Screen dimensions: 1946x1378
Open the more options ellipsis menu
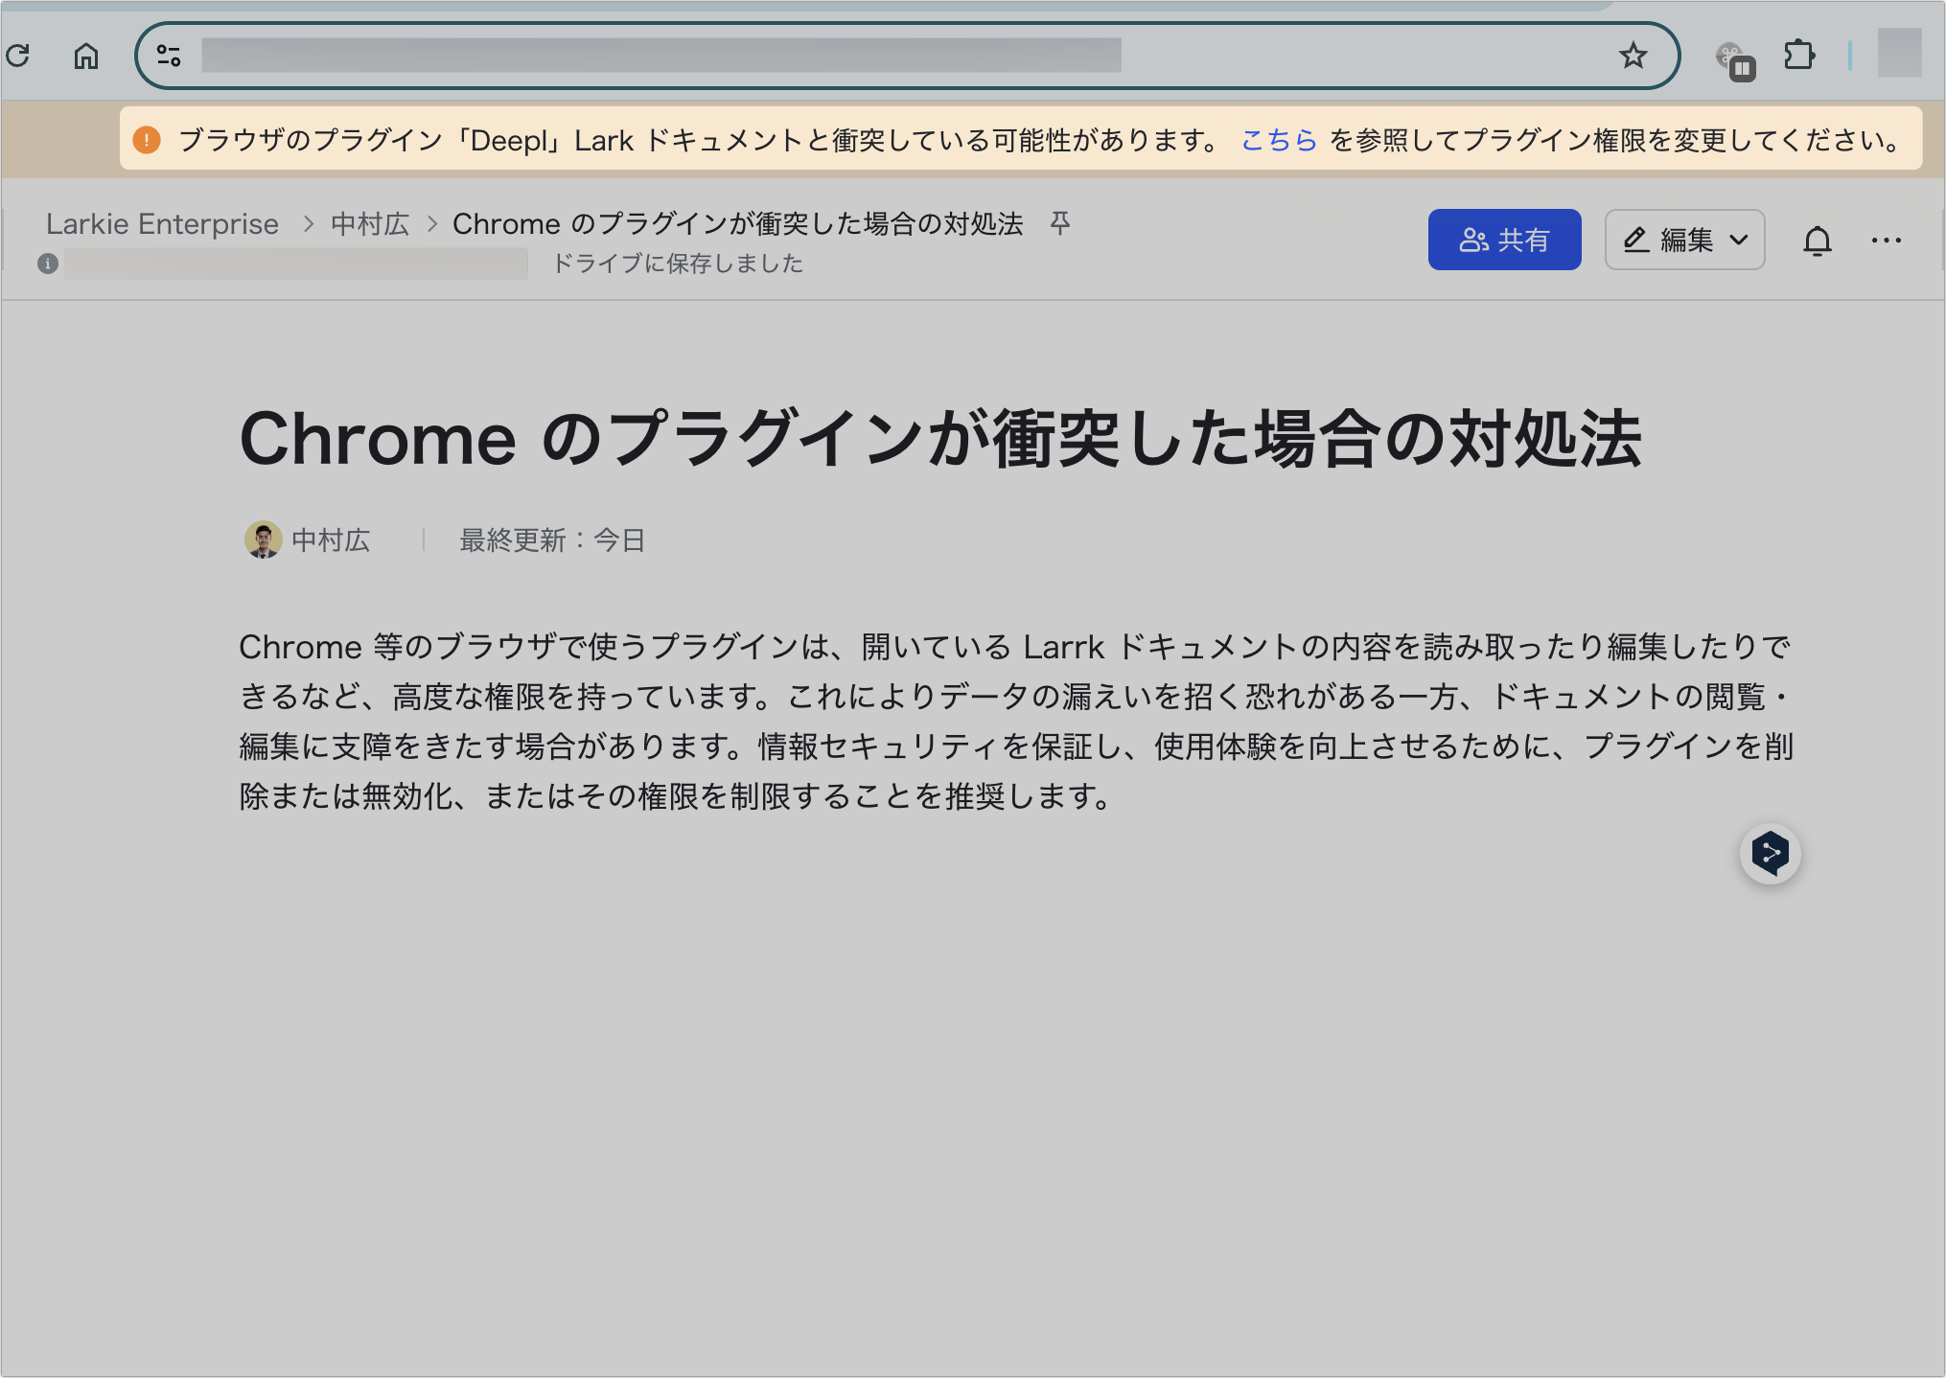pos(1886,240)
